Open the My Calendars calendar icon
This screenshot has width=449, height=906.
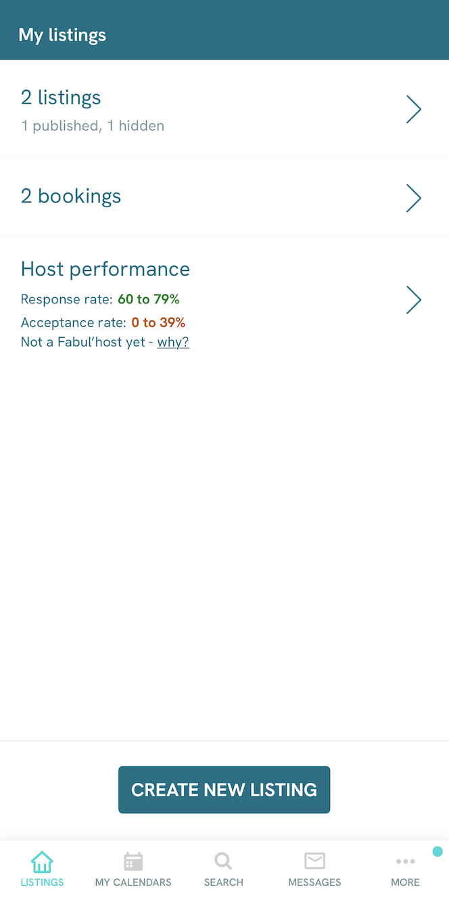[x=133, y=861]
